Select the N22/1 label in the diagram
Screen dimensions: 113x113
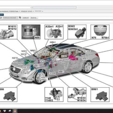point(24,51)
